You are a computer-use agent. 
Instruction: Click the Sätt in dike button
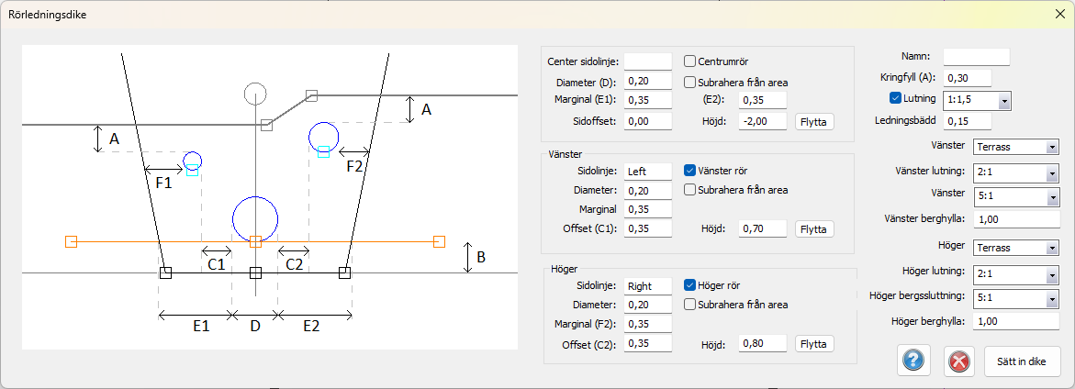1022,361
